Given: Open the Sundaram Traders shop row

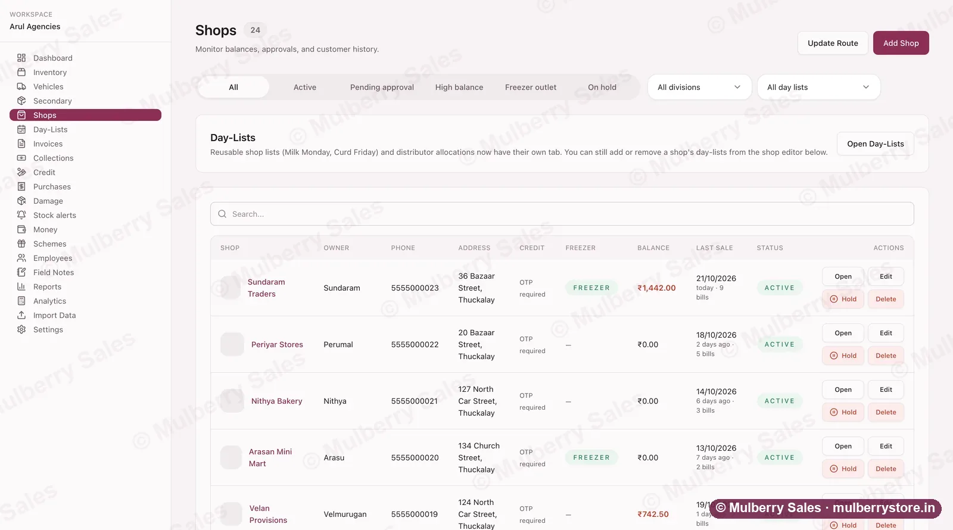Looking at the screenshot, I should click(843, 276).
